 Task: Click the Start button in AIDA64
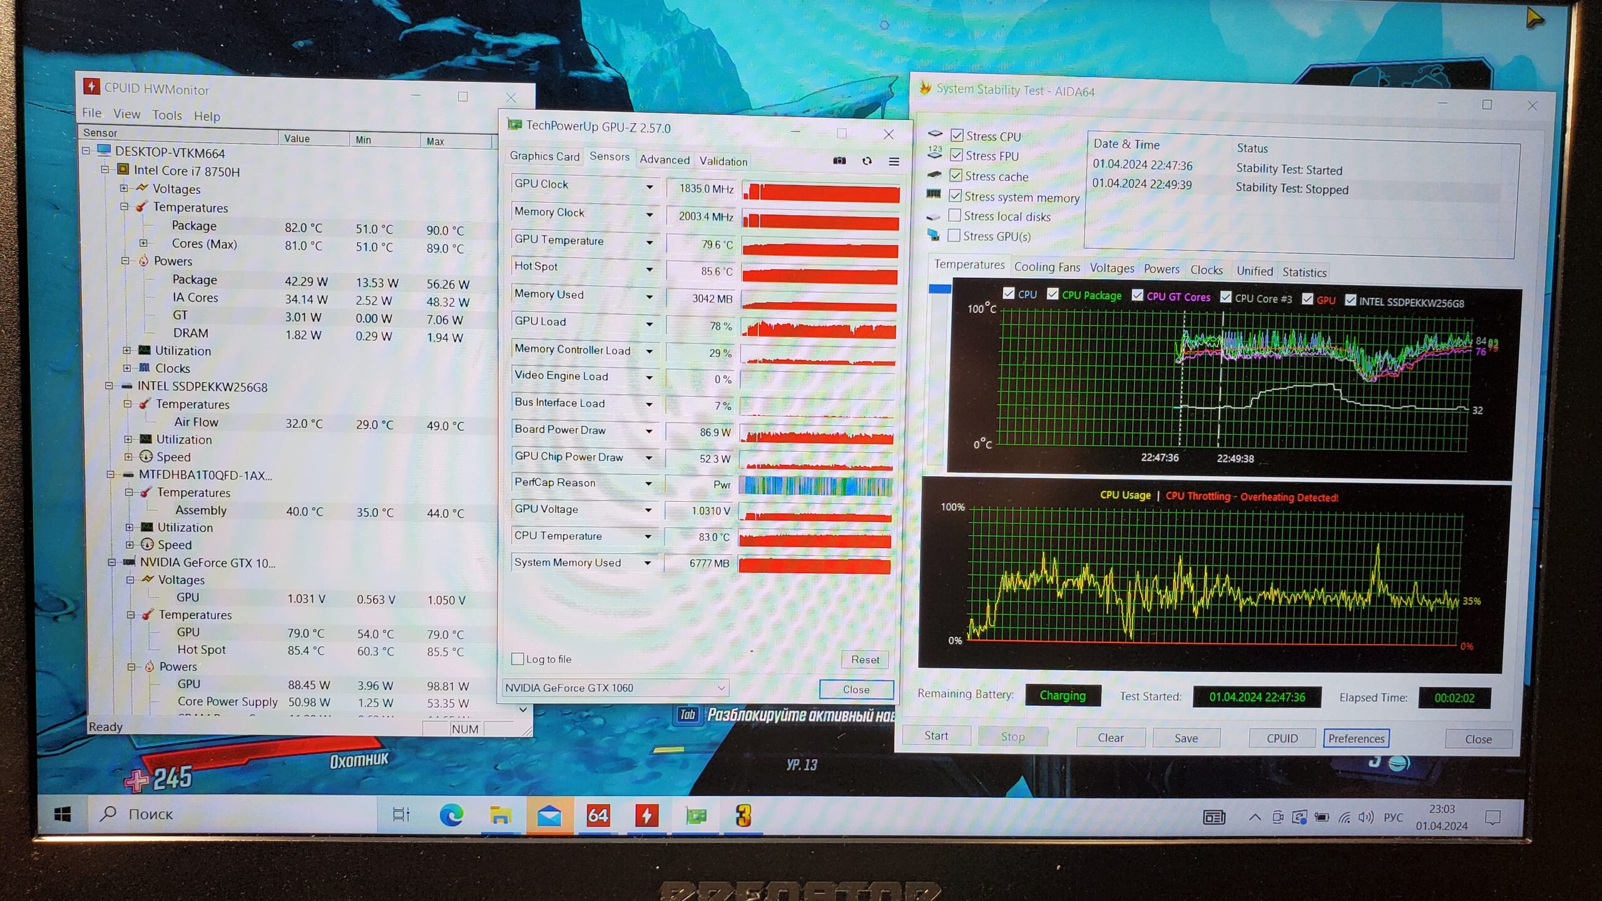tap(936, 736)
